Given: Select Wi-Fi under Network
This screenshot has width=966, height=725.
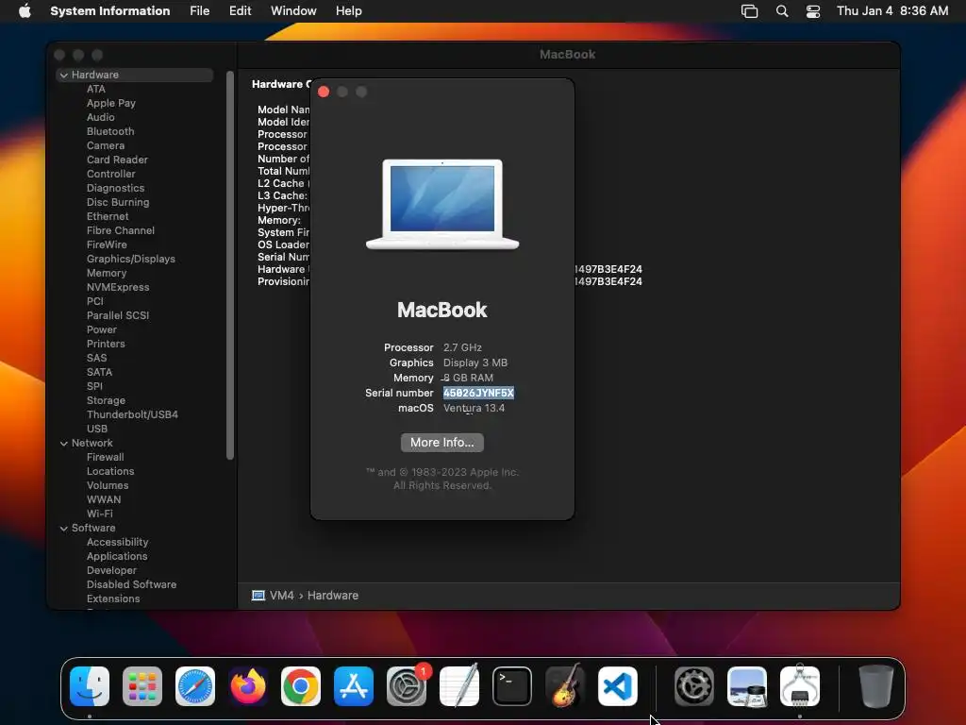Looking at the screenshot, I should click(99, 514).
